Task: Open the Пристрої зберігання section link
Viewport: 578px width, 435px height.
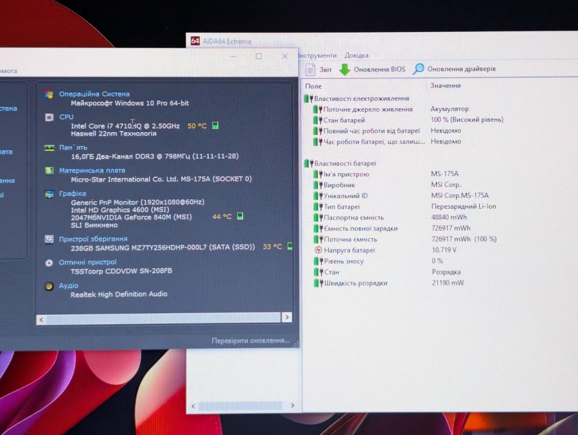Action: (93, 239)
